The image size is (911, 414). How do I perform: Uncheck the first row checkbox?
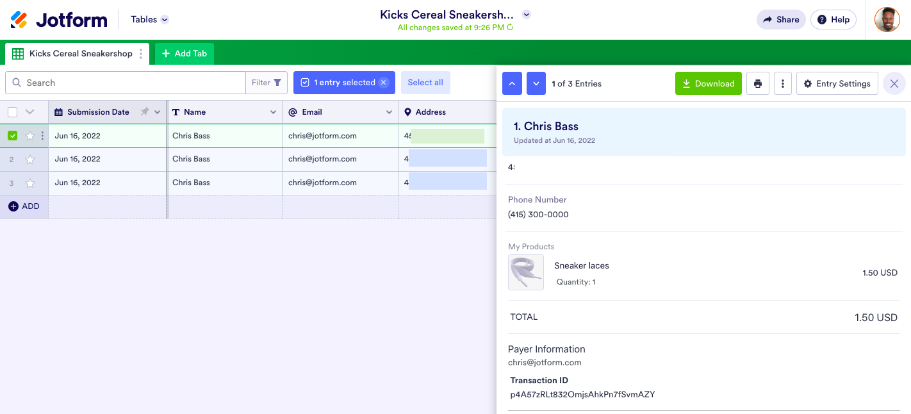click(x=13, y=136)
